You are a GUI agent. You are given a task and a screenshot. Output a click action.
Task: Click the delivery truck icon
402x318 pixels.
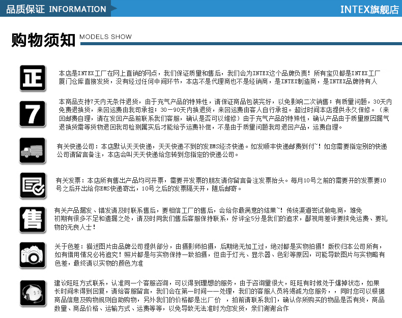[x=33, y=150]
